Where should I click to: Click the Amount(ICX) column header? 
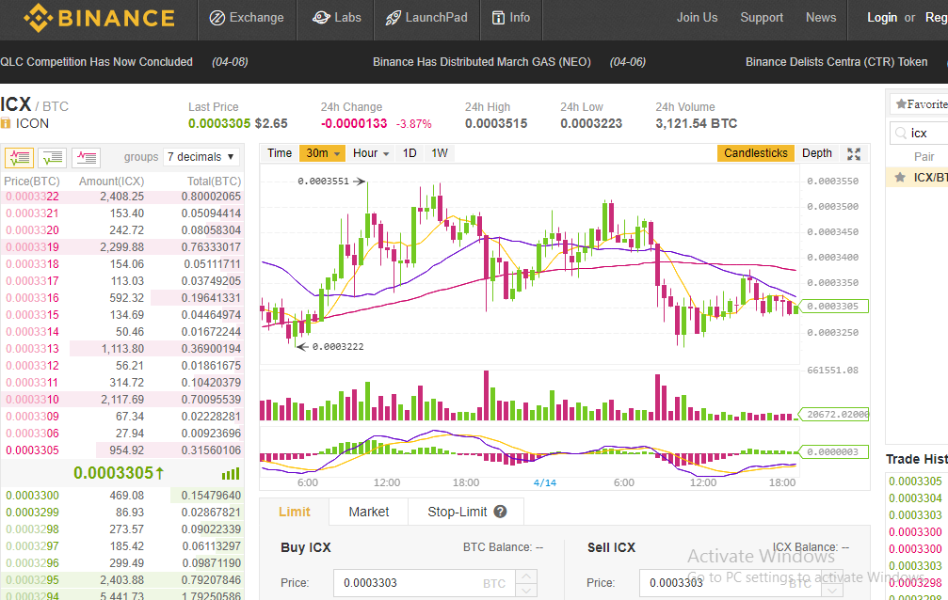111,182
